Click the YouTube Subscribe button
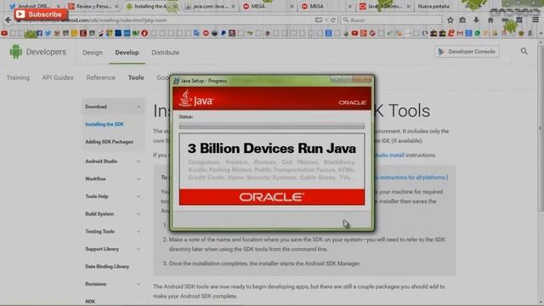This screenshot has width=544, height=306. pyautogui.click(x=41, y=14)
